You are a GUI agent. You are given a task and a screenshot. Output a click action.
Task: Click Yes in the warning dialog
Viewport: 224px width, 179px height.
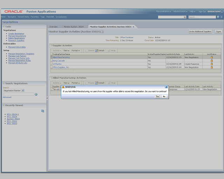pyautogui.click(x=157, y=96)
